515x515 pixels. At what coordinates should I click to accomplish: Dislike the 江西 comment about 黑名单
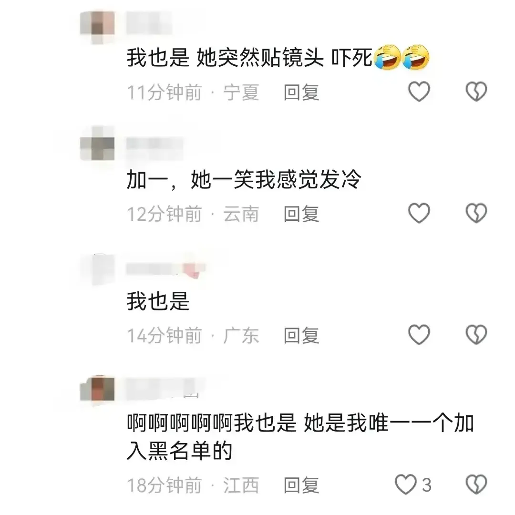point(476,484)
